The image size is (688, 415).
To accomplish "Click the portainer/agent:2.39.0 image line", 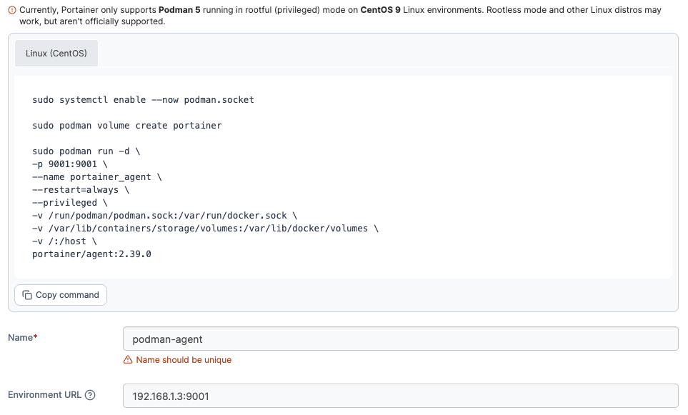I will (x=91, y=254).
